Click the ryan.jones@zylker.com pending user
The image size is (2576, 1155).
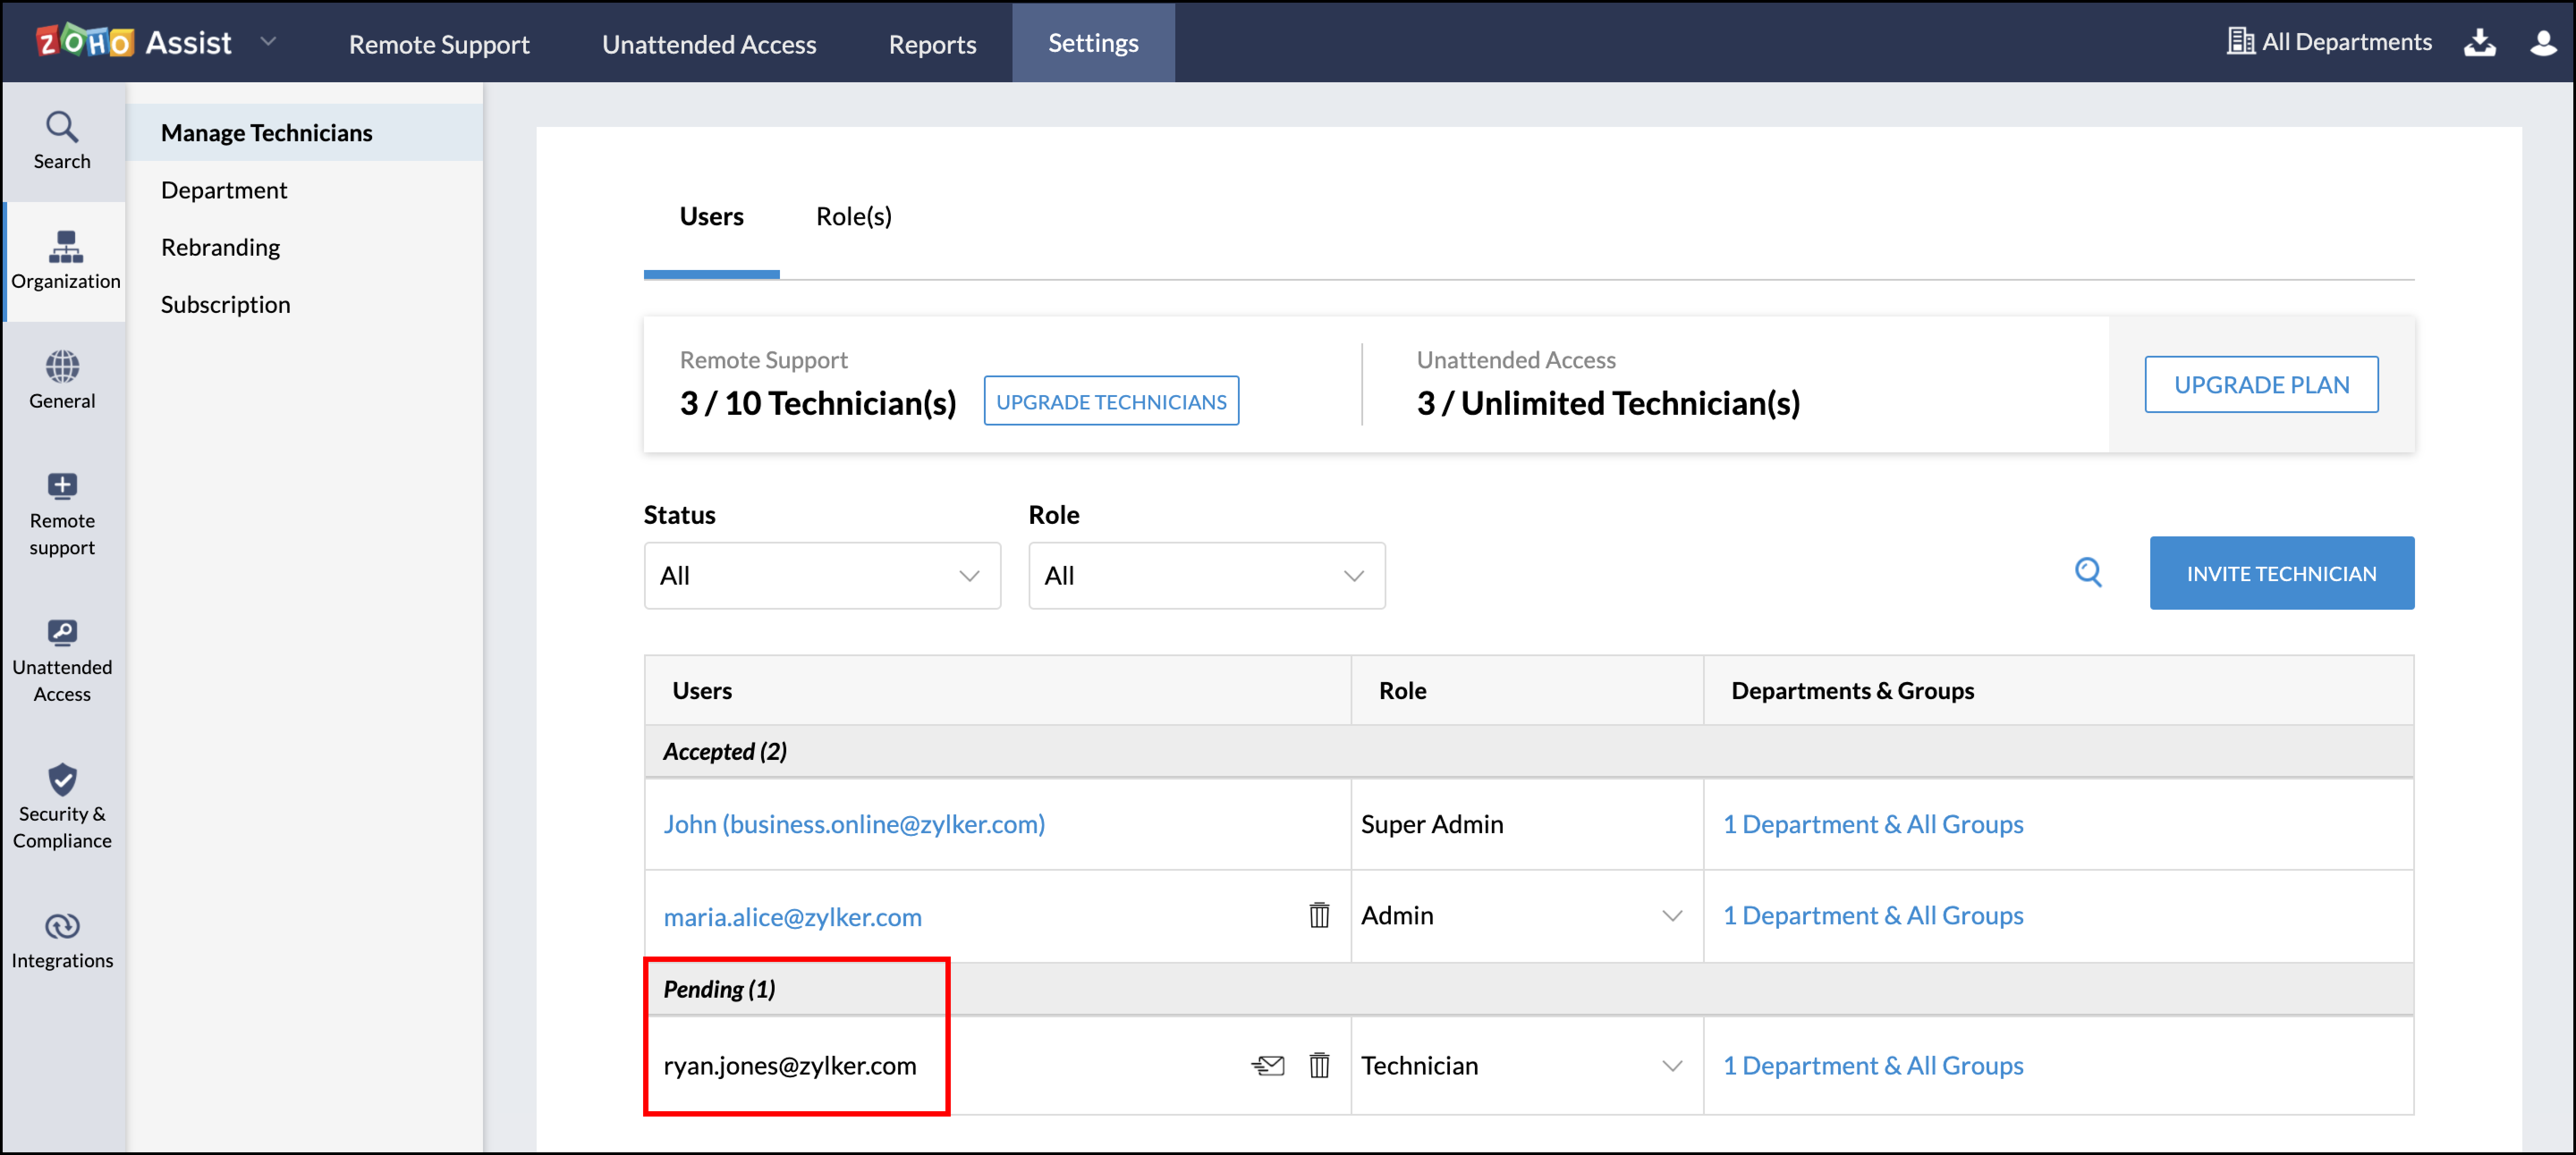(x=790, y=1066)
